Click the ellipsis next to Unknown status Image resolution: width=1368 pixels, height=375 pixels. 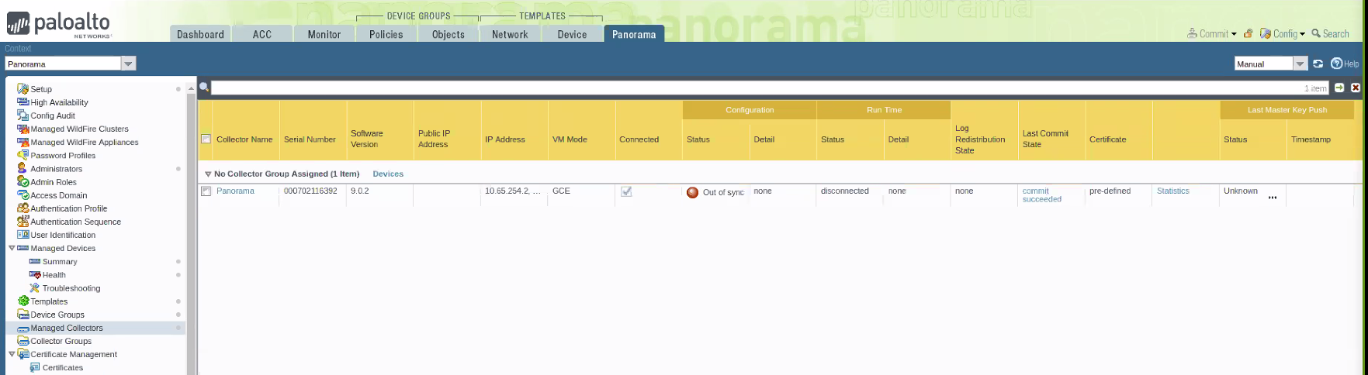point(1273,198)
